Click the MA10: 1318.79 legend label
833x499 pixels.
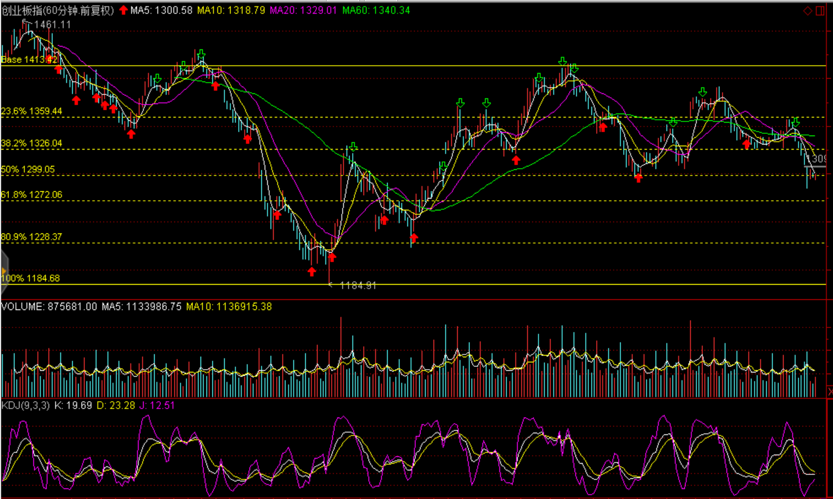[231, 10]
